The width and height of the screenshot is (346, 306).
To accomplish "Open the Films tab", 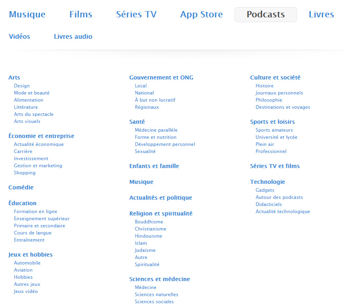I will (x=81, y=15).
